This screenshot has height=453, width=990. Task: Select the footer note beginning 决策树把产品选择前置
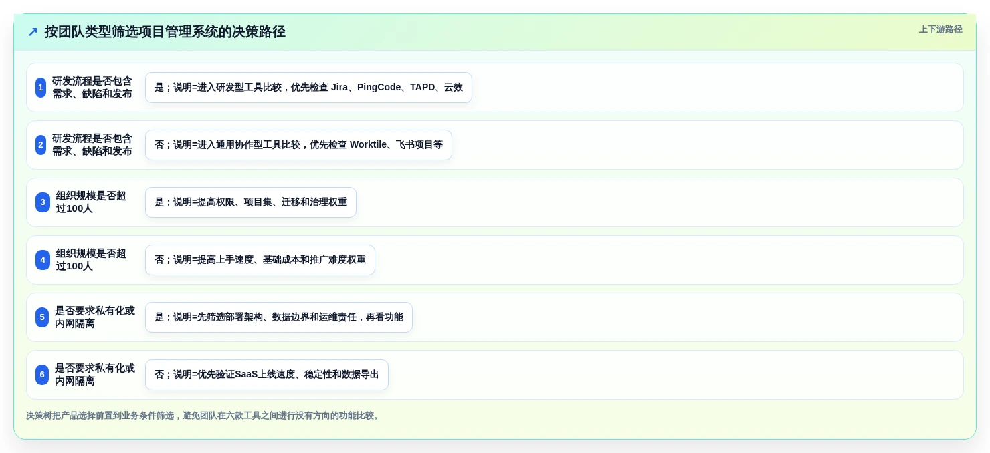(204, 416)
